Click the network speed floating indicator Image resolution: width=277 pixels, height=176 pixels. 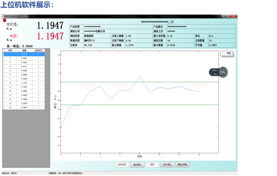click(x=214, y=72)
